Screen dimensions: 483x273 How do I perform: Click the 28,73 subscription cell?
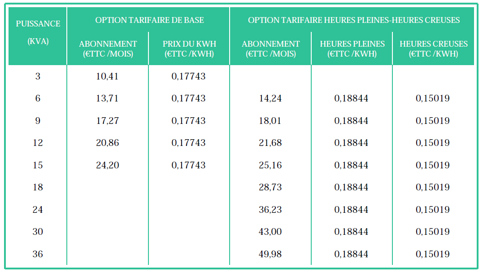(x=270, y=187)
